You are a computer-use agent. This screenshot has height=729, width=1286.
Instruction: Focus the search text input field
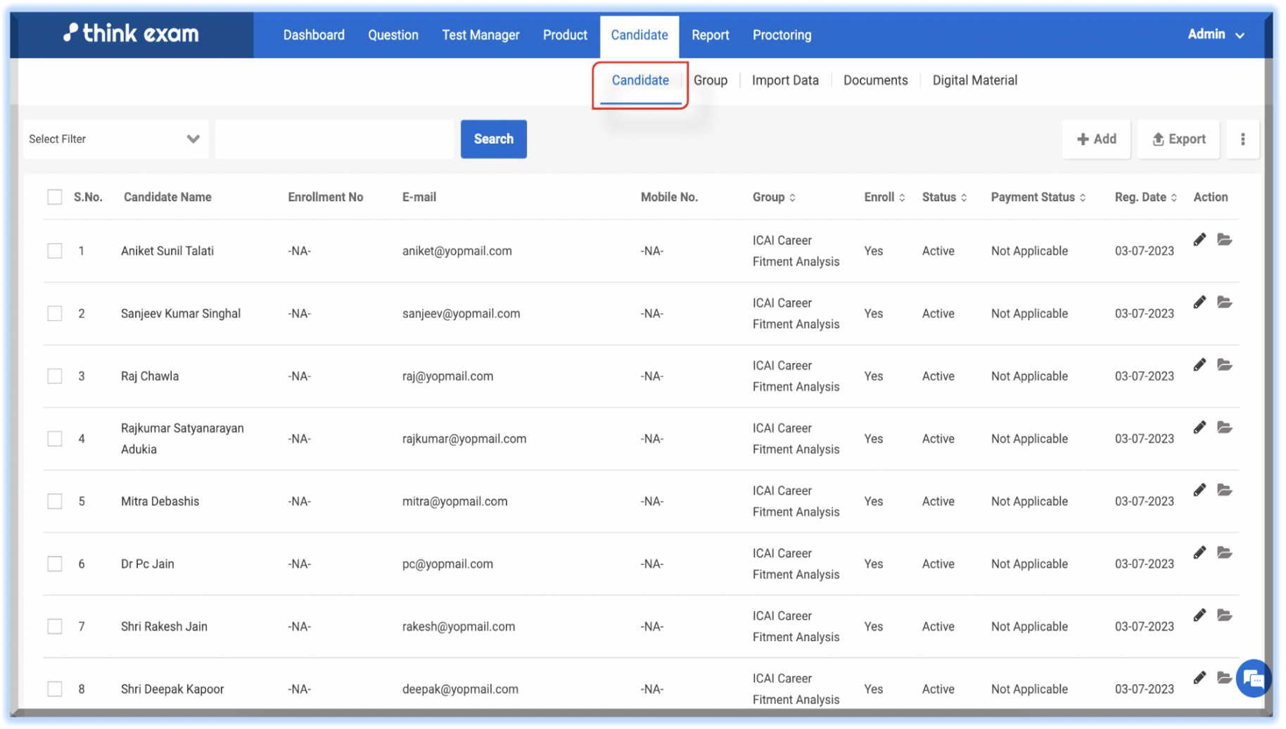335,139
